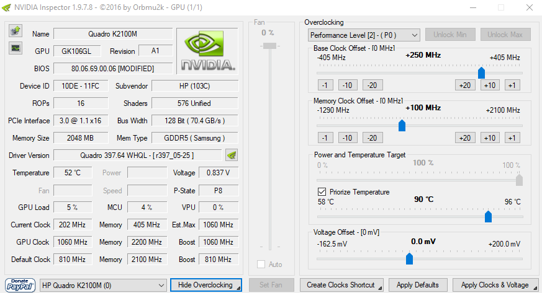Image resolution: width=542 pixels, height=293 pixels.
Task: Enable the Auto fan checkbox
Action: (261, 265)
